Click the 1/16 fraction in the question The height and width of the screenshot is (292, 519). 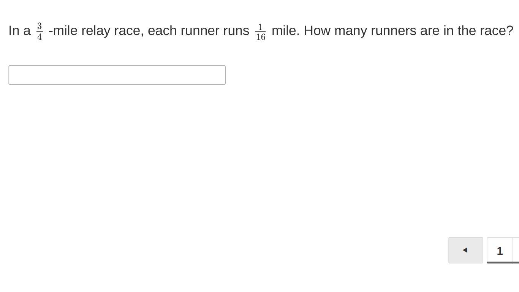point(261,32)
